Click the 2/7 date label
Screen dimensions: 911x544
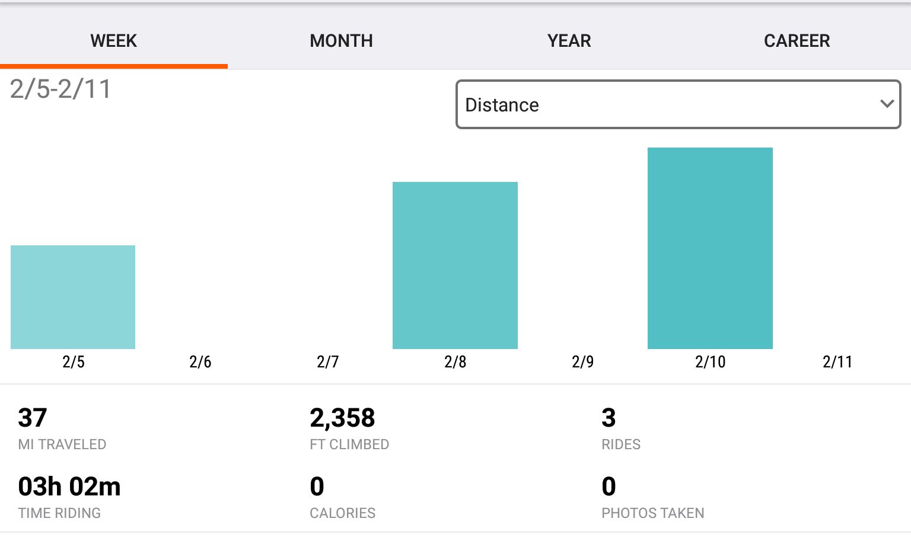tap(327, 361)
